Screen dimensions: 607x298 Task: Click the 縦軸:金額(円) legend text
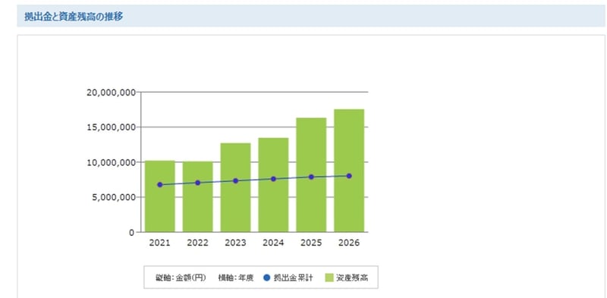point(181,278)
